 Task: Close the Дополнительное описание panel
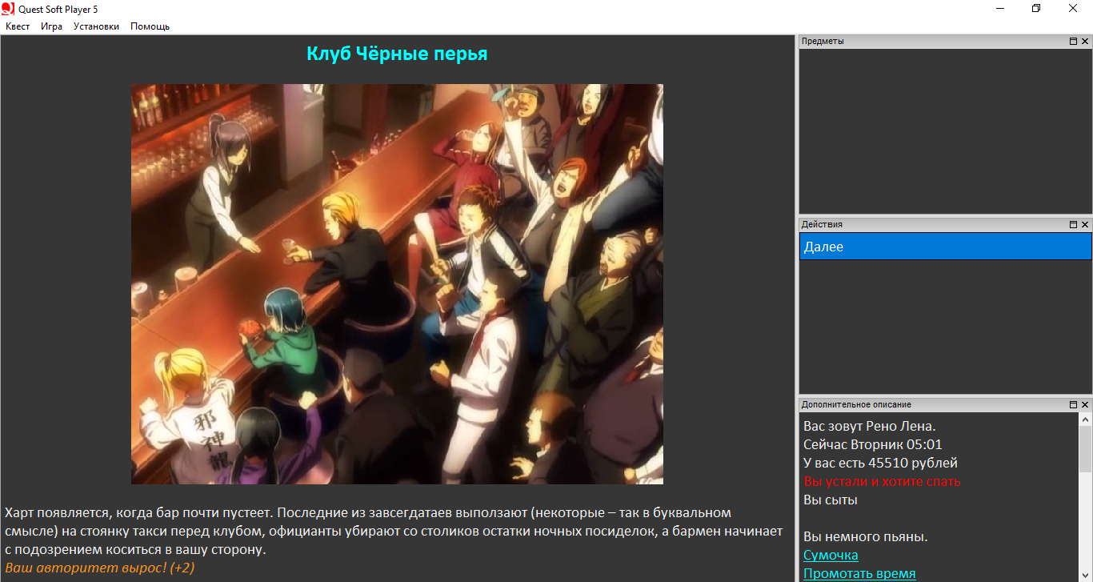[1085, 405]
